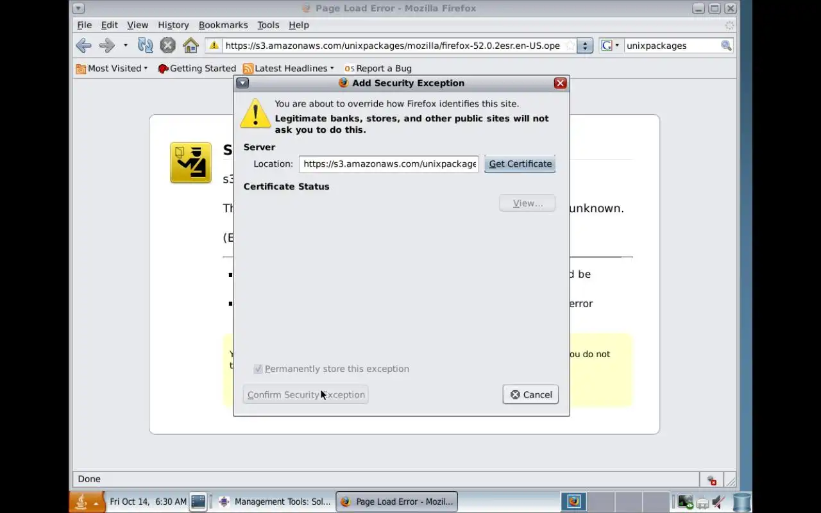Click the network monitor tray icon
Image resolution: width=821 pixels, height=513 pixels.
(685, 501)
